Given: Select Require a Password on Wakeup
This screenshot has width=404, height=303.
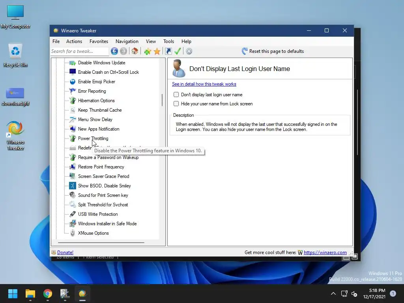Looking at the screenshot, I should point(108,157).
